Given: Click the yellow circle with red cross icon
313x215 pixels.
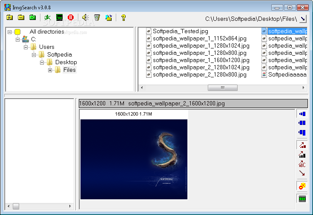Looking at the screenshot, I should click(x=302, y=186).
